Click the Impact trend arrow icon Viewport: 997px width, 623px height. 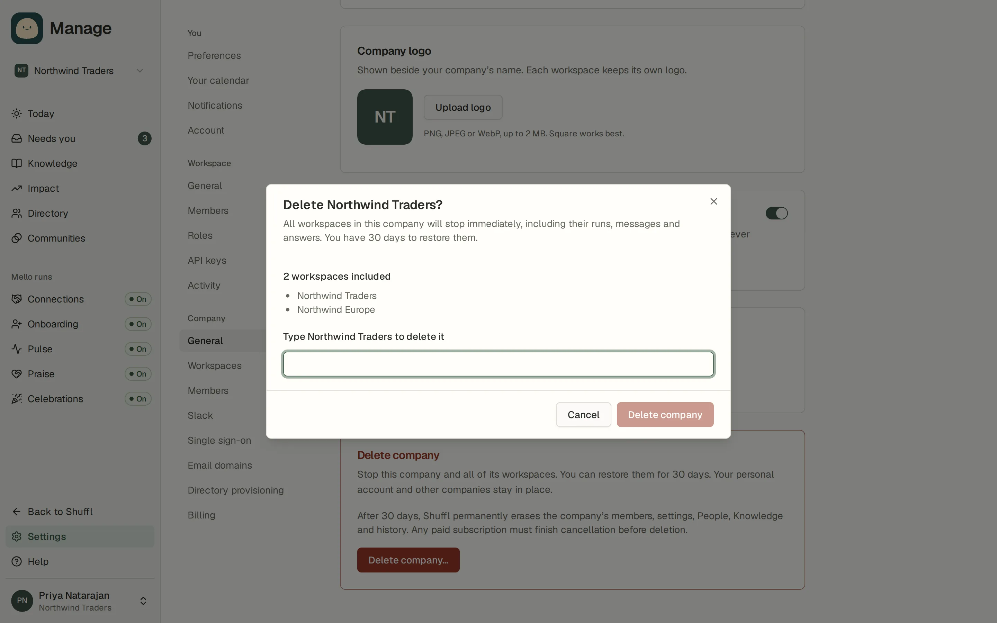point(17,188)
